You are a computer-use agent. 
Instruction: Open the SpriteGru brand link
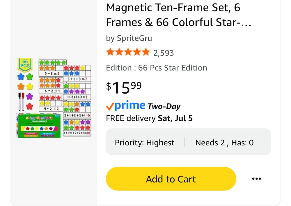tap(134, 38)
